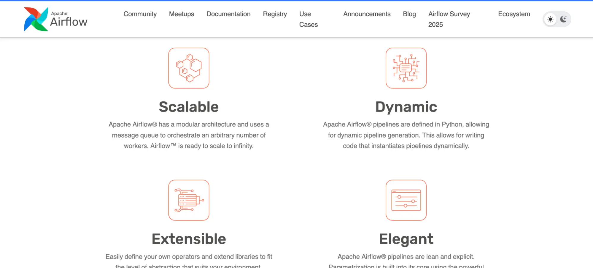Click the Scalable hexagon icon

pos(189,68)
